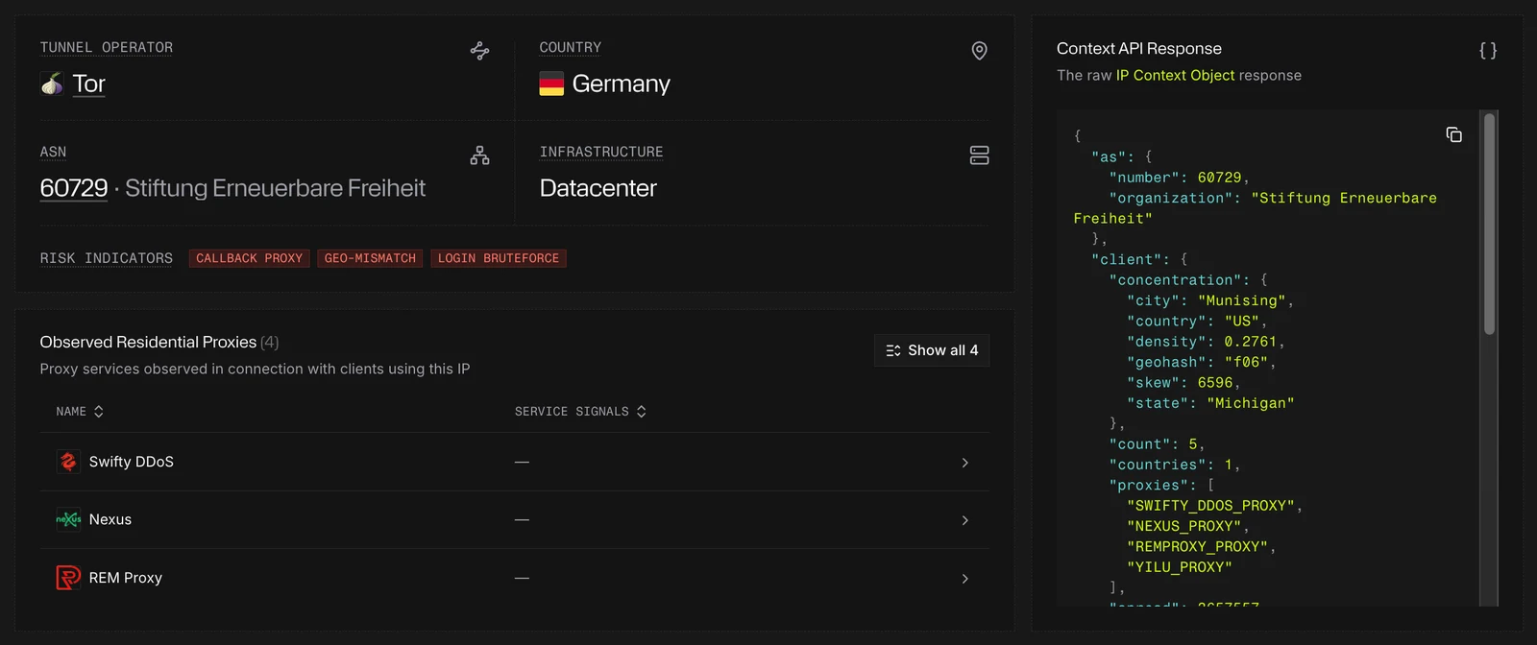The width and height of the screenshot is (1537, 645).
Task: Click the COUNTRY label
Action: pyautogui.click(x=571, y=47)
